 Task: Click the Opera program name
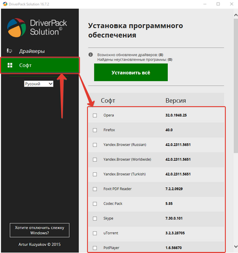coord(109,115)
